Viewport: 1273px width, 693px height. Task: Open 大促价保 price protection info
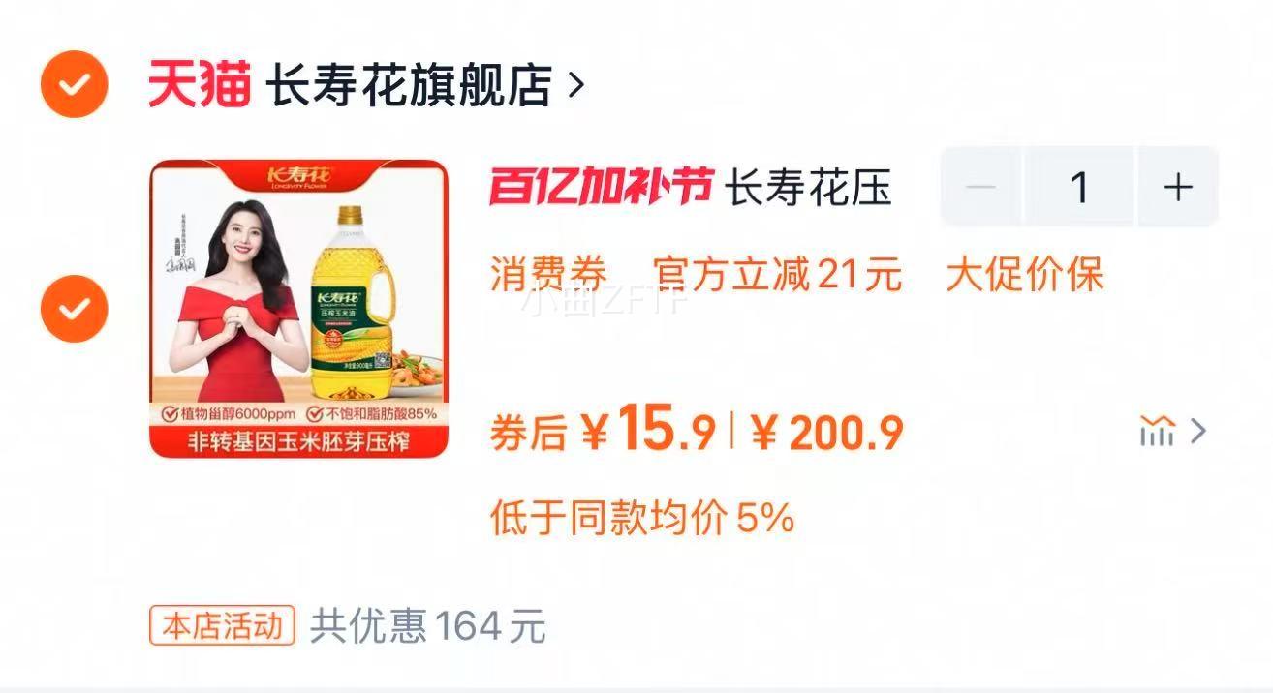click(1025, 275)
